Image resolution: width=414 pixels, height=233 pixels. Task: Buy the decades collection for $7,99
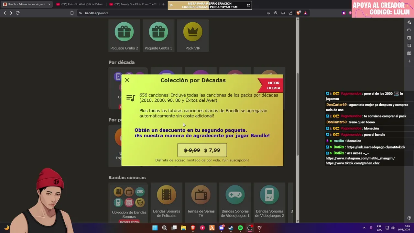pos(202,150)
